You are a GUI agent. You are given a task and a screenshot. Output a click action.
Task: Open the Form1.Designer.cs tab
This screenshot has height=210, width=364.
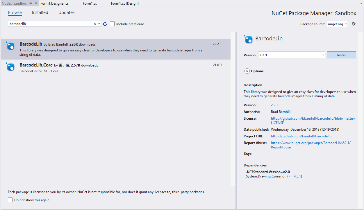(54, 3)
